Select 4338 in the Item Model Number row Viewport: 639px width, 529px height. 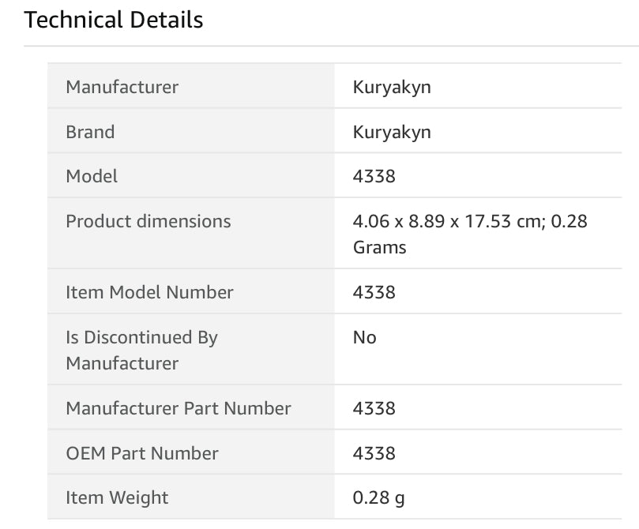(374, 292)
